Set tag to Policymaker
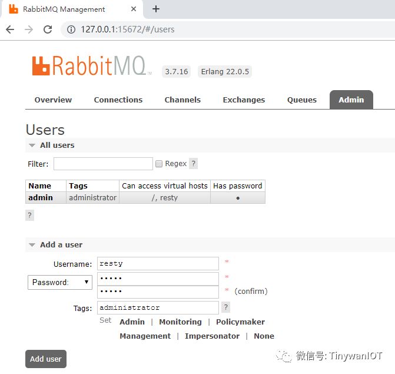 tap(240, 322)
